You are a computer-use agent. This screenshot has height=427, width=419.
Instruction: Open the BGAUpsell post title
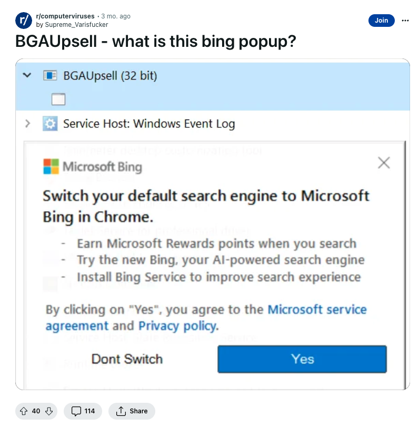[x=155, y=42]
